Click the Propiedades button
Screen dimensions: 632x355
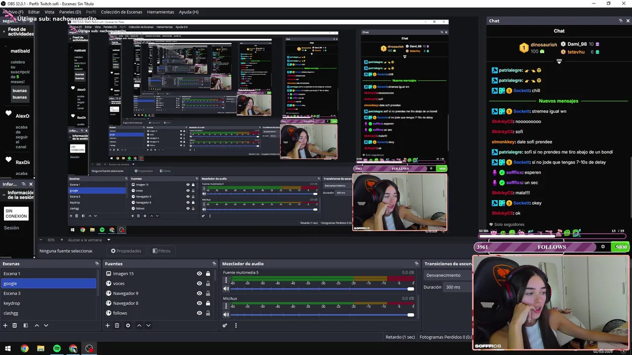(x=126, y=251)
